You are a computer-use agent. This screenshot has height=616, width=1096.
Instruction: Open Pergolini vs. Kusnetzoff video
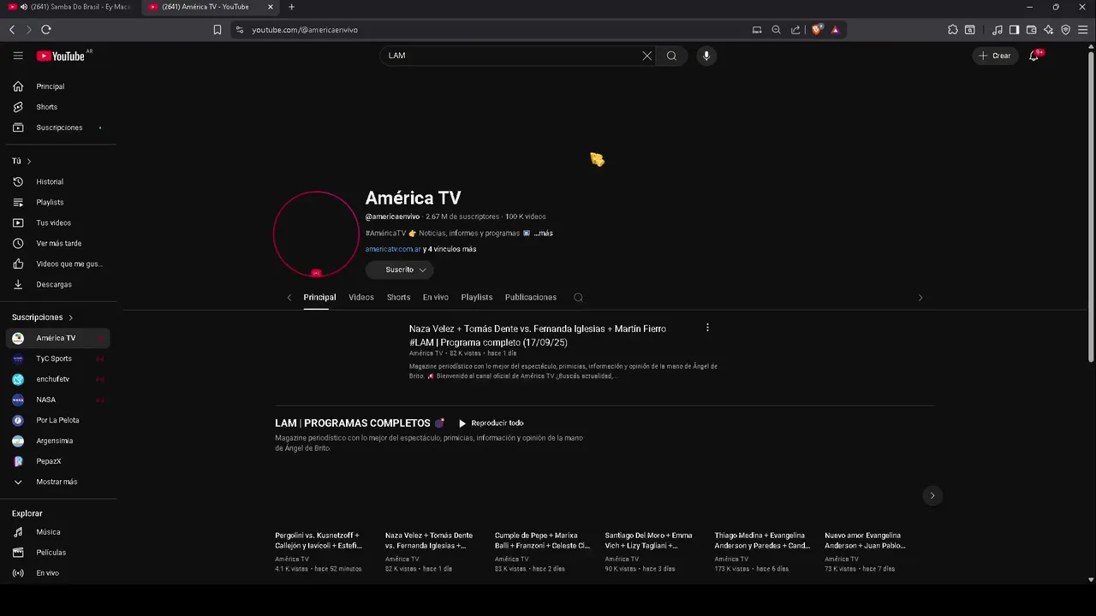(319, 541)
